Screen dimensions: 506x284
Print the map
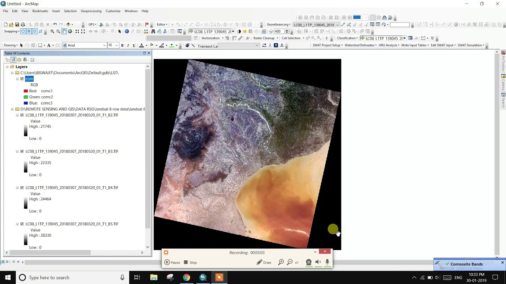pyautogui.click(x=23, y=24)
